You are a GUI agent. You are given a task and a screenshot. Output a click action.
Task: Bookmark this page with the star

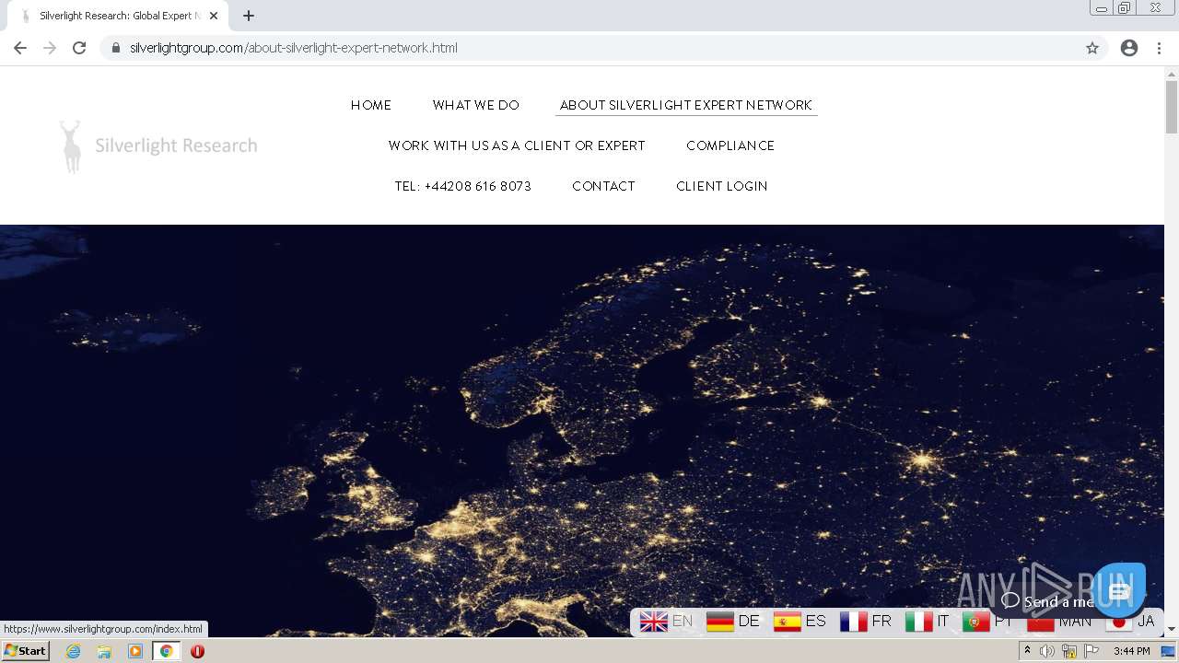pyautogui.click(x=1092, y=48)
